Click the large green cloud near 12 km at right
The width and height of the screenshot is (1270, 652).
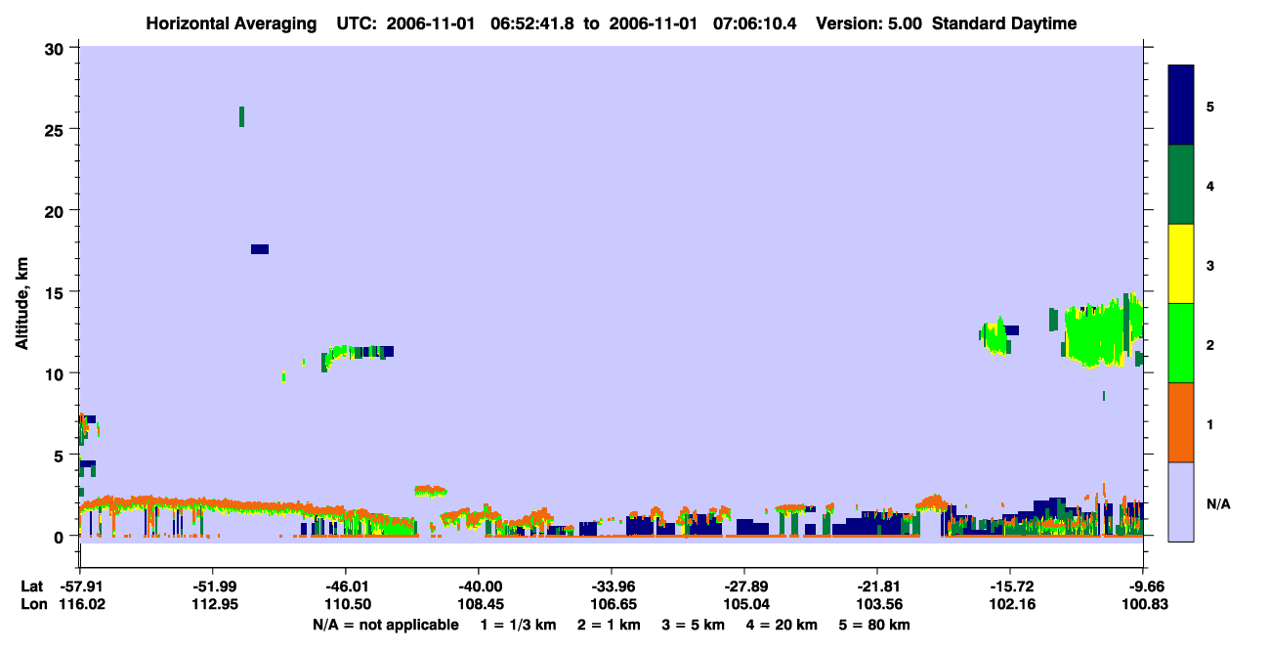1104,332
